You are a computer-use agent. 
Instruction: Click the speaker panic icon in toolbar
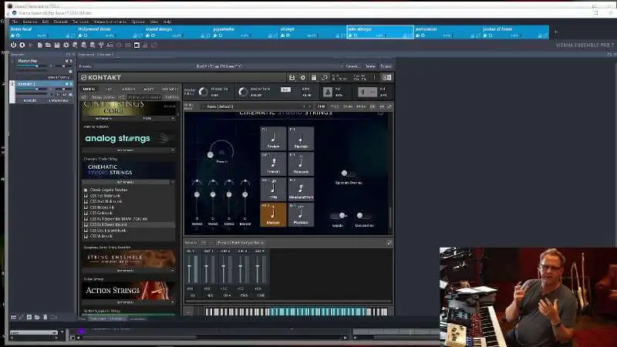(x=22, y=45)
